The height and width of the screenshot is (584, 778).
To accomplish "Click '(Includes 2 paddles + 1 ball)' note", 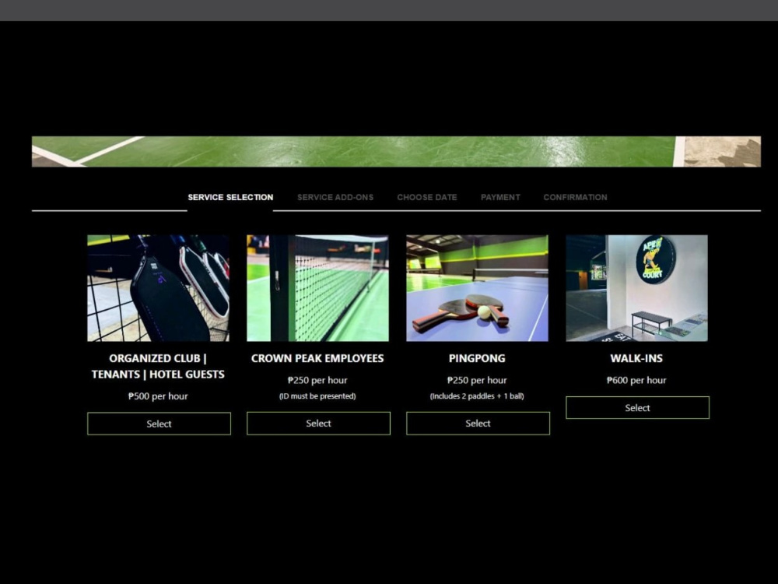I will click(477, 396).
